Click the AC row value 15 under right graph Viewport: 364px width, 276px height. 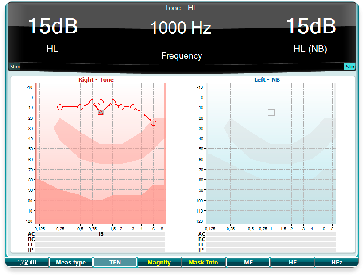[x=101, y=234]
